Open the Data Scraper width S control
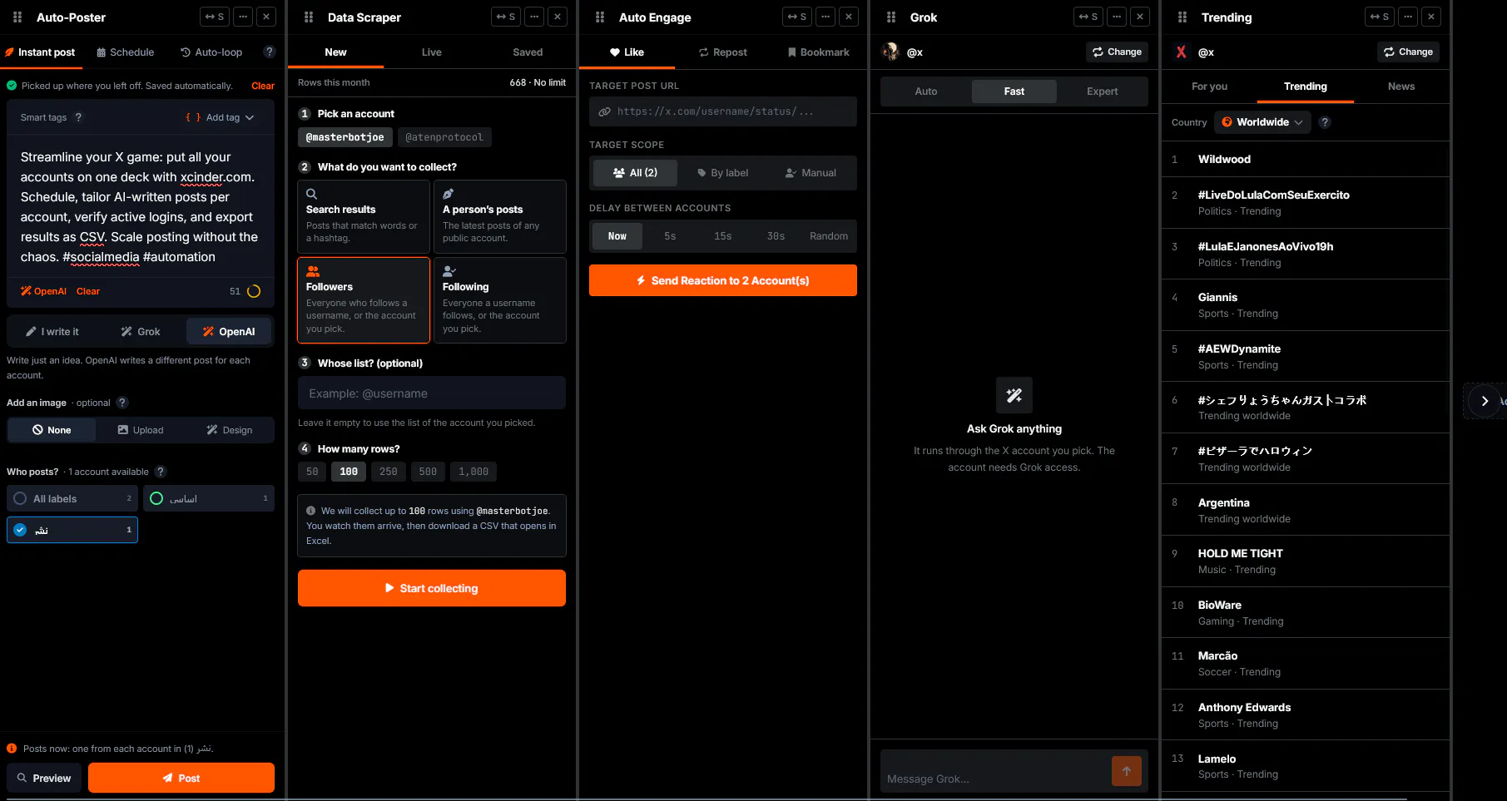The height and width of the screenshot is (801, 1507). coord(506,17)
